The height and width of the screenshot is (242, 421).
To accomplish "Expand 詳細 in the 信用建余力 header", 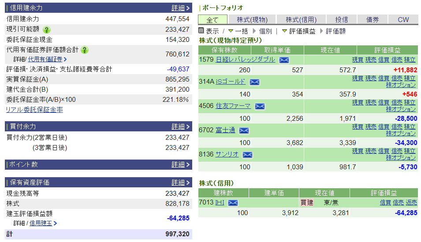I will (x=180, y=8).
